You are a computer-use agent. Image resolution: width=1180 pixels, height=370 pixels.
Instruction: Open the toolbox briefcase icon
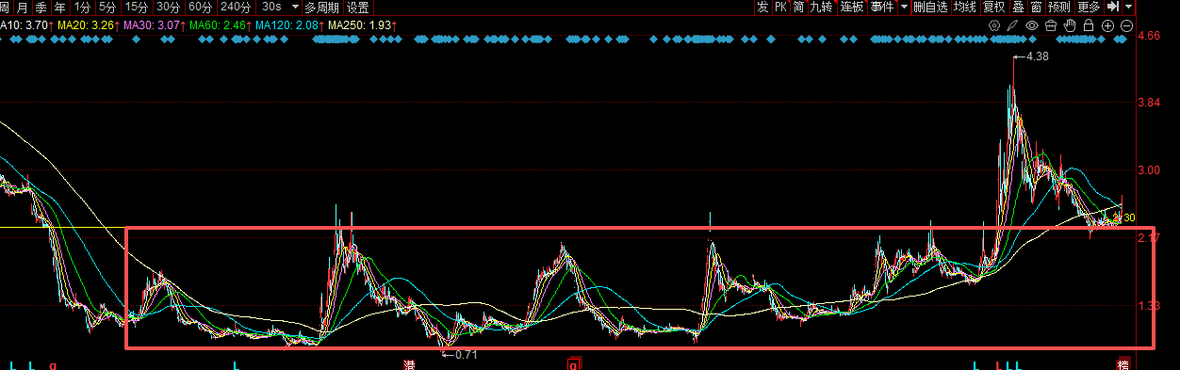1051,25
